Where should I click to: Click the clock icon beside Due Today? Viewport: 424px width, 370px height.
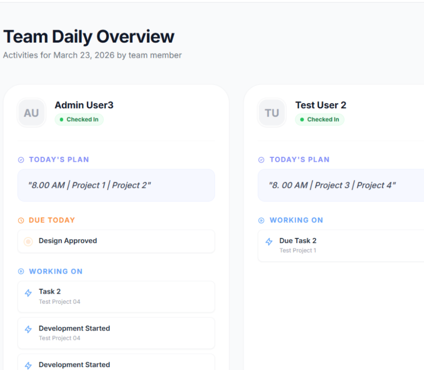coord(21,220)
